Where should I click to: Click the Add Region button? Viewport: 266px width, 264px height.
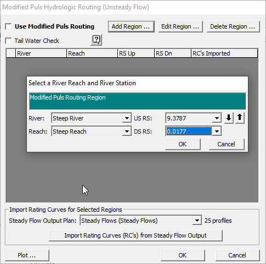click(x=131, y=26)
